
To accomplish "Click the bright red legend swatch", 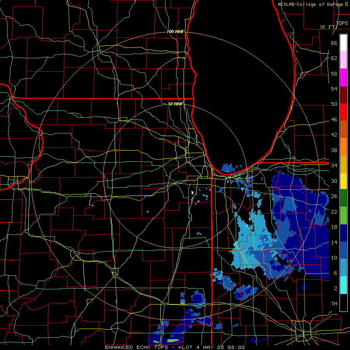I will point(343,112).
